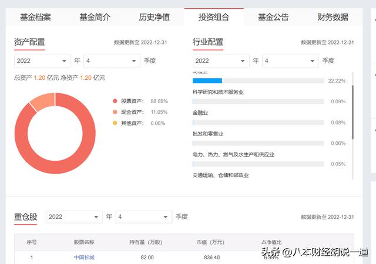The image size is (376, 264).
Task: Open the 行业配置 quarter dropdown
Action: (x=290, y=61)
